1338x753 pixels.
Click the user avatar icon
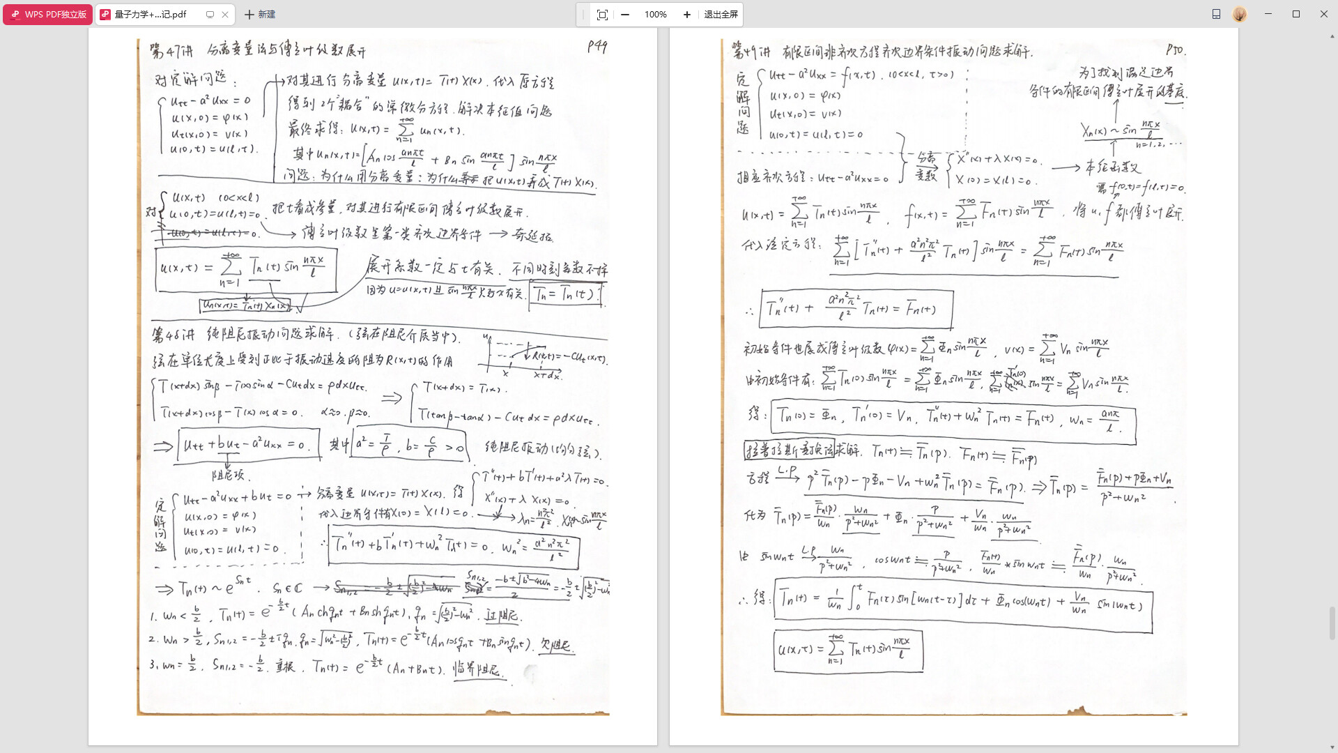[1240, 14]
